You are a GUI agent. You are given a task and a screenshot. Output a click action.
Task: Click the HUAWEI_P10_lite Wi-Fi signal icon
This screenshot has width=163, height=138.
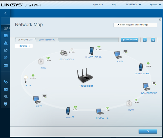click(99, 48)
